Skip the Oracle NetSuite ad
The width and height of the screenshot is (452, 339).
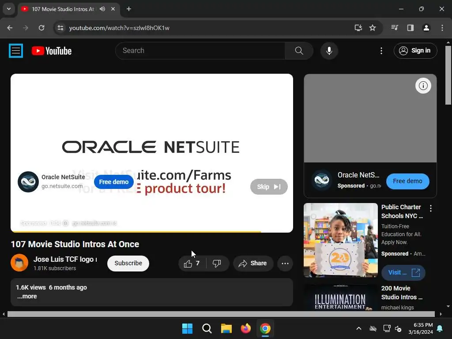[x=269, y=187]
